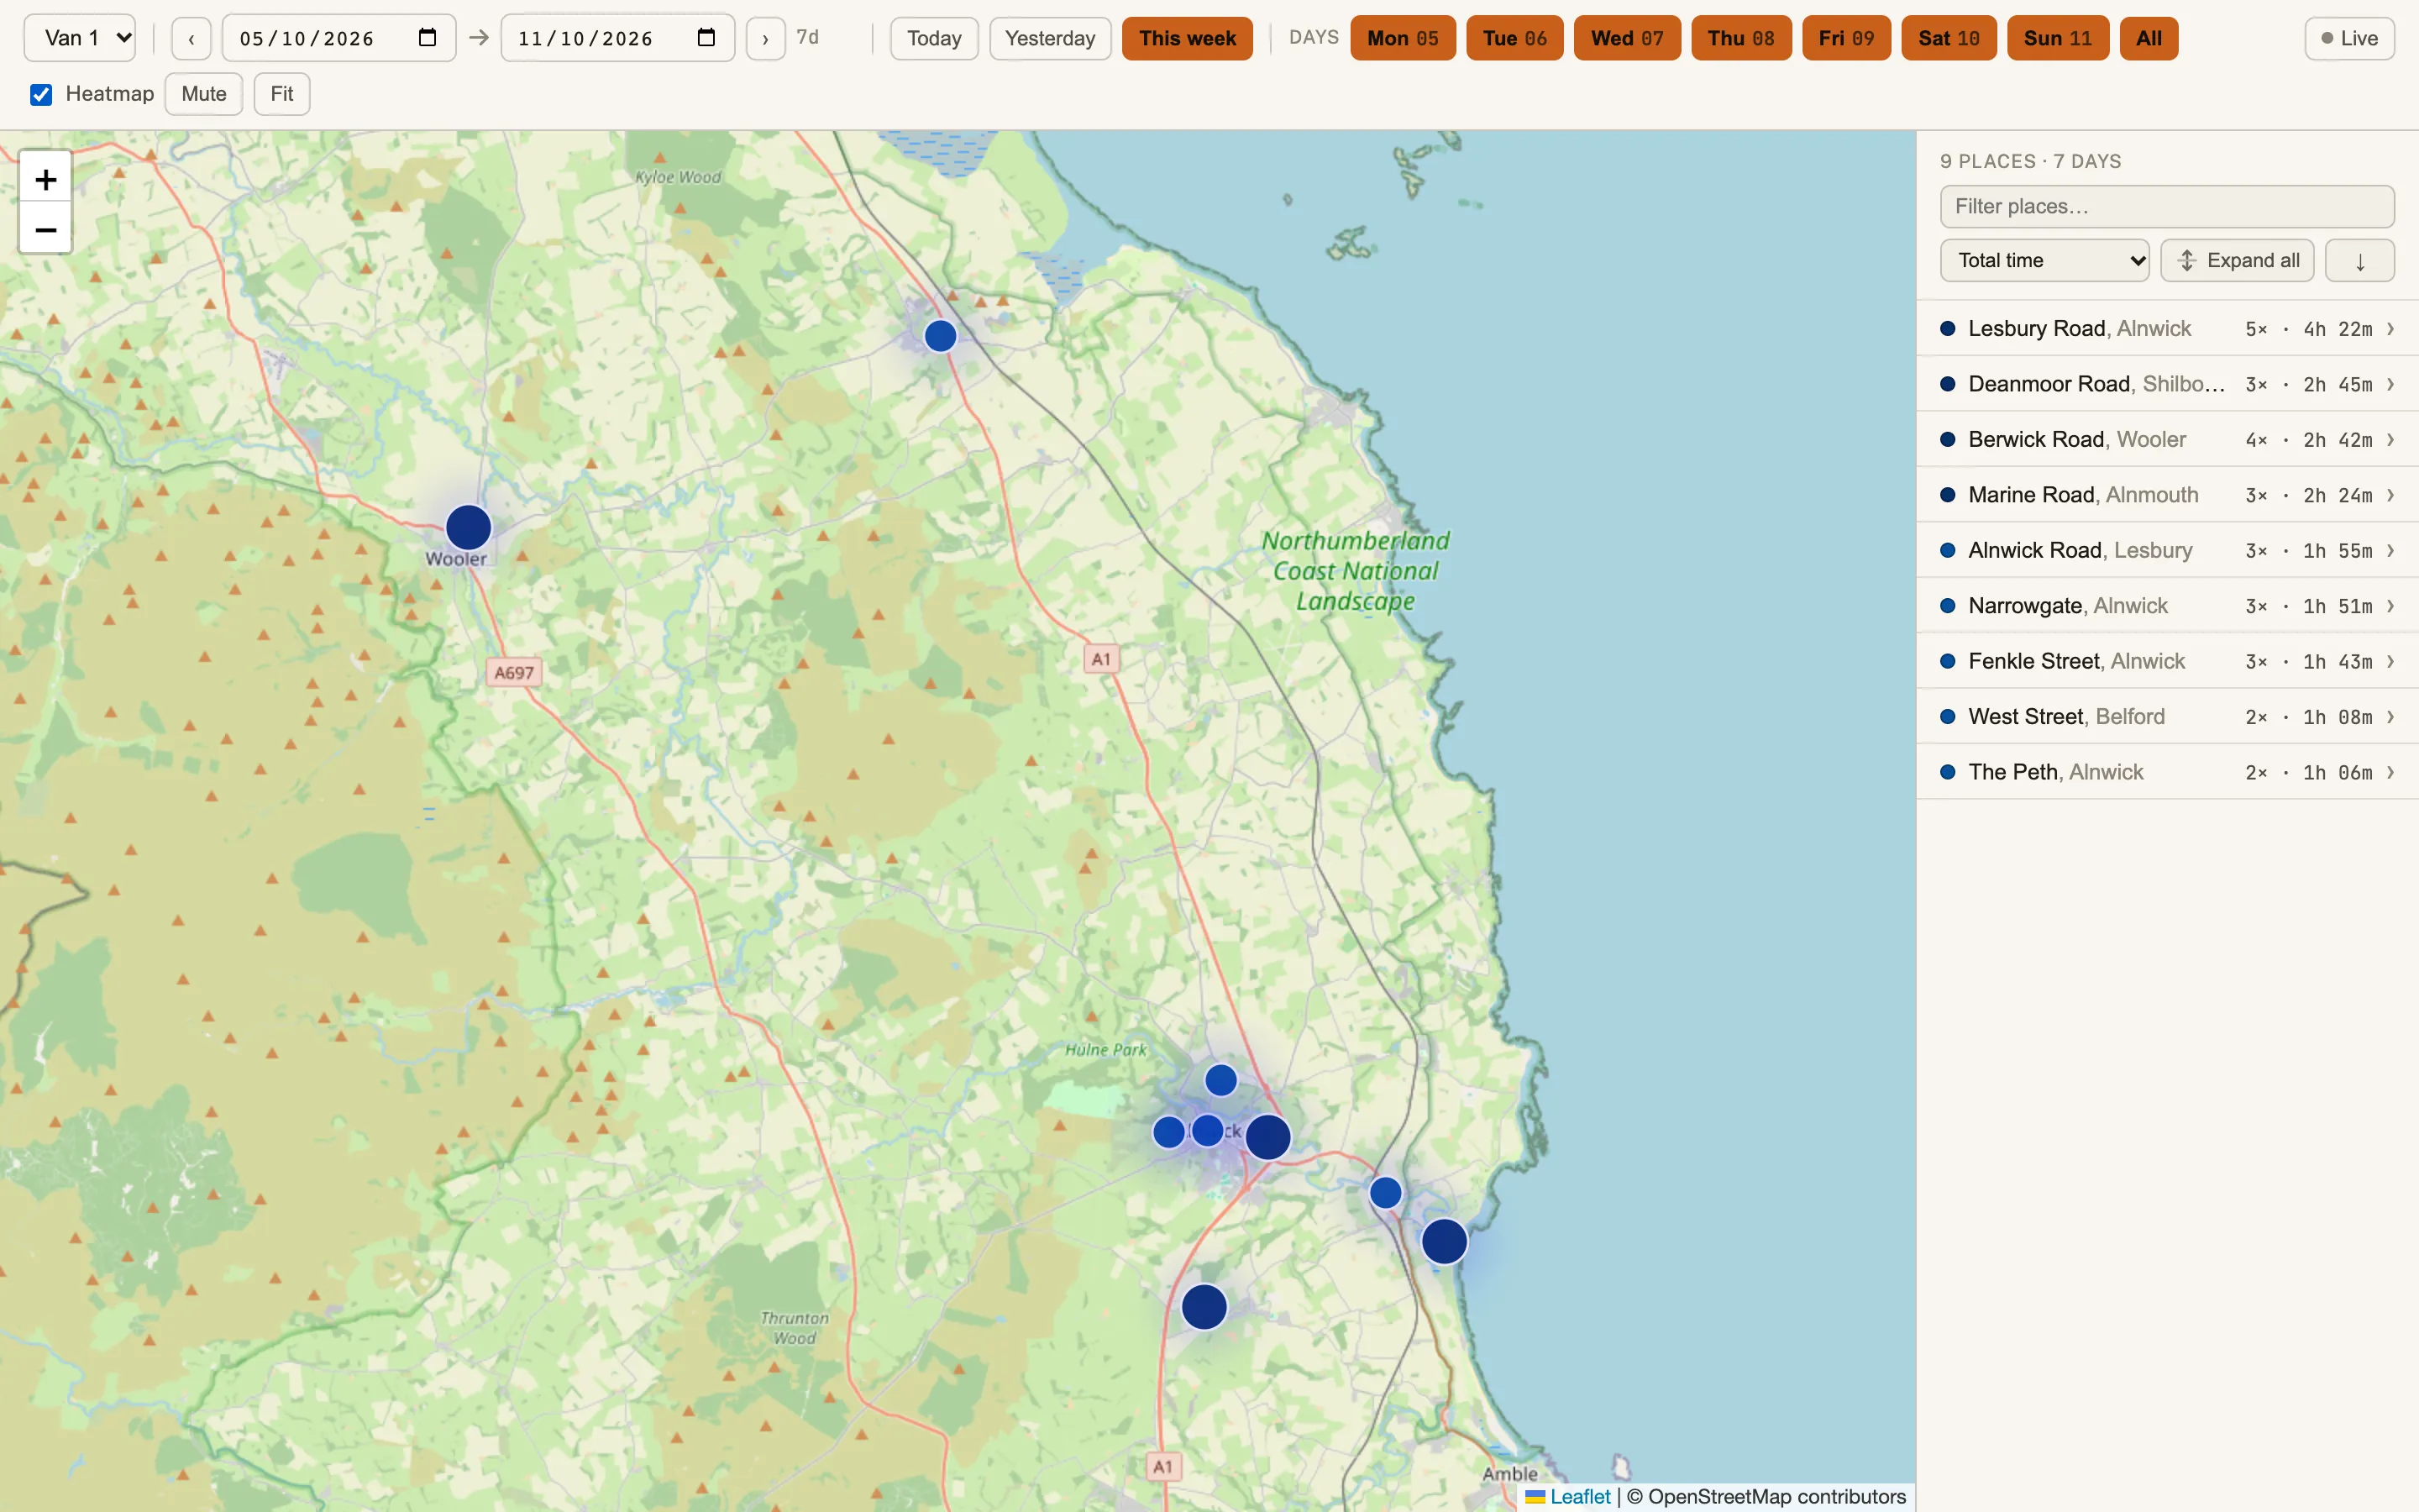
Task: Open the Van 1 vehicle dropdown
Action: [80, 38]
